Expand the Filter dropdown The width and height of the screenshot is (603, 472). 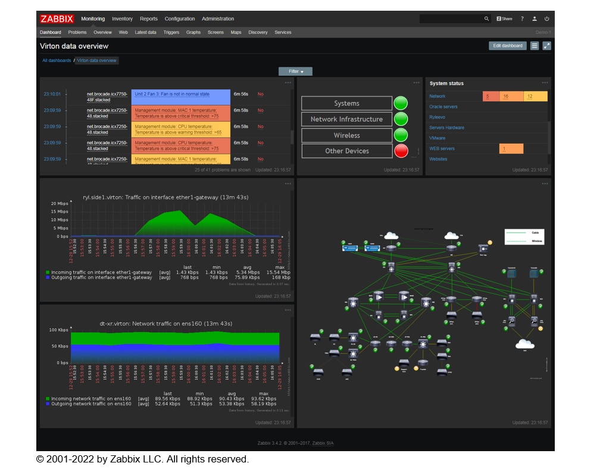(x=295, y=72)
